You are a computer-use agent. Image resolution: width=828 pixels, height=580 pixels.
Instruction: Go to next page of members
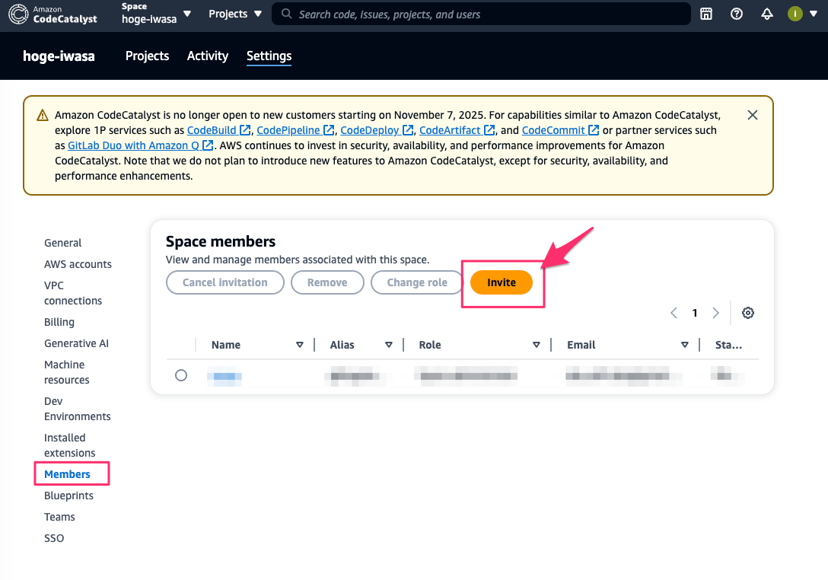(715, 313)
